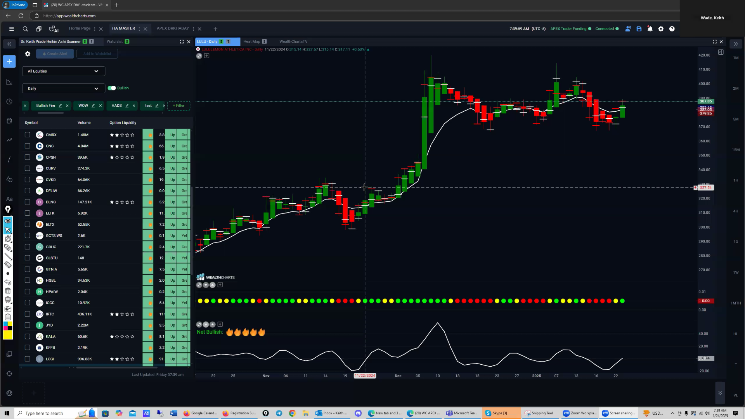Click the clipboard icon in drawing palette
This screenshot has width=745, height=419.
(8, 317)
